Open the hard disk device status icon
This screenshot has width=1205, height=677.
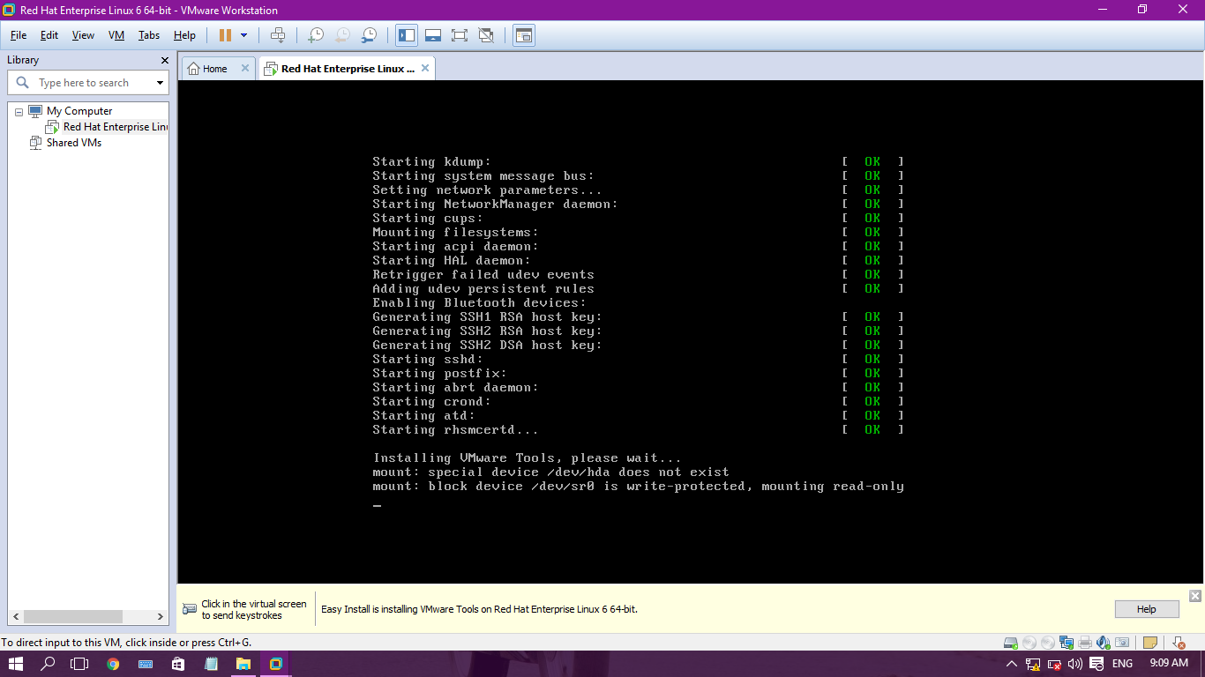[1011, 643]
